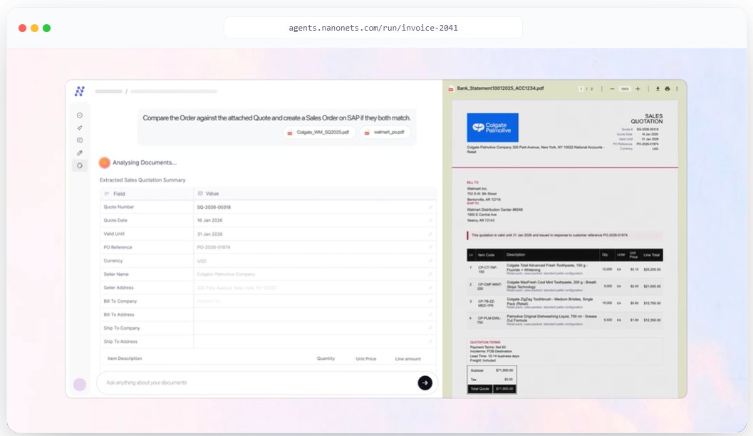Open the PDF viewer three-dot menu

[x=677, y=89]
